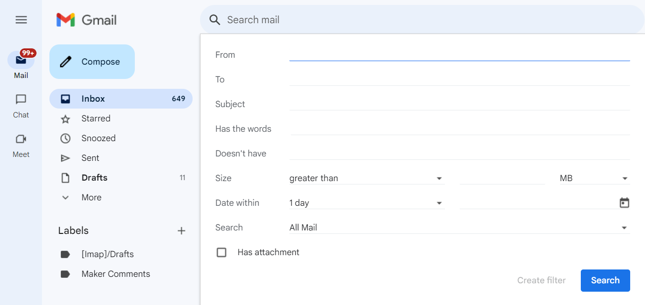Open the MB size unit dropdown
645x305 pixels.
(594, 178)
